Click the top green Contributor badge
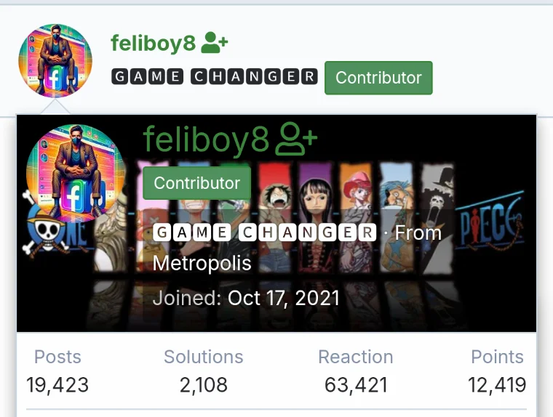The width and height of the screenshot is (553, 417). coord(378,78)
